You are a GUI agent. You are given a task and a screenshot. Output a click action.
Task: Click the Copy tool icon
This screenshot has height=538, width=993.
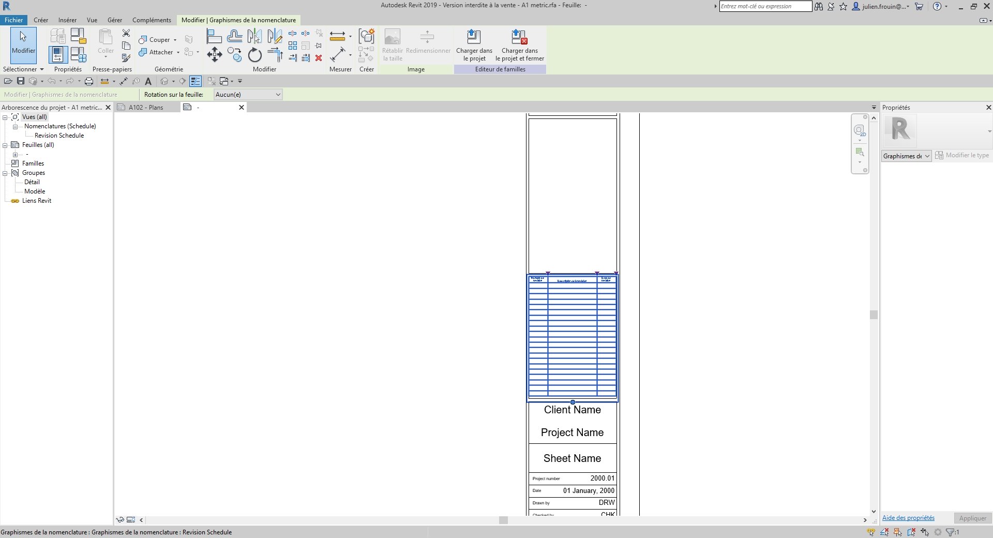coord(234,55)
